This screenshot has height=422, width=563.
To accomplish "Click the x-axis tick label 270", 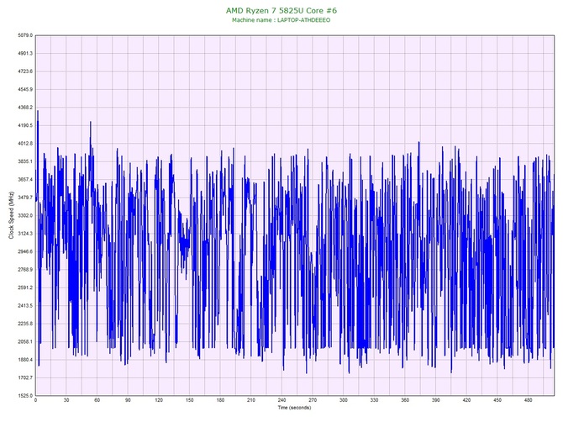I will (x=313, y=400).
